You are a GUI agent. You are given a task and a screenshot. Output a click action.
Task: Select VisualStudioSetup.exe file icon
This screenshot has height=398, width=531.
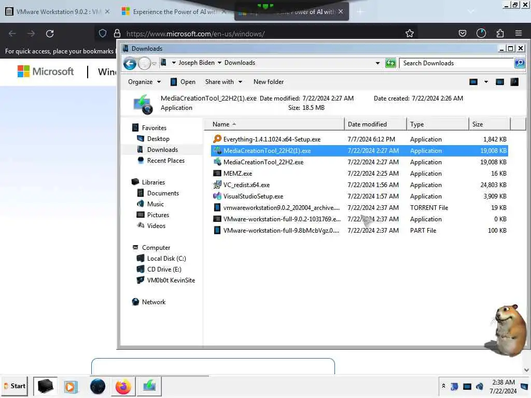pos(217,196)
